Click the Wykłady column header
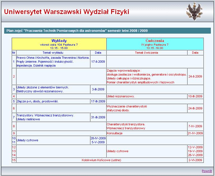The image size is (215, 176). [x=59, y=41]
